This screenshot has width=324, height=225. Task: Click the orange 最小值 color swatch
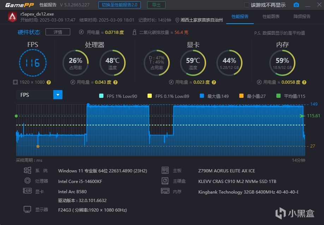click(x=241, y=96)
